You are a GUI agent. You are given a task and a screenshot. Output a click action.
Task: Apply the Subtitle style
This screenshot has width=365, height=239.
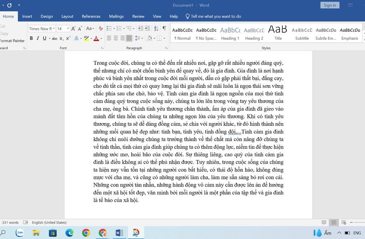click(302, 34)
